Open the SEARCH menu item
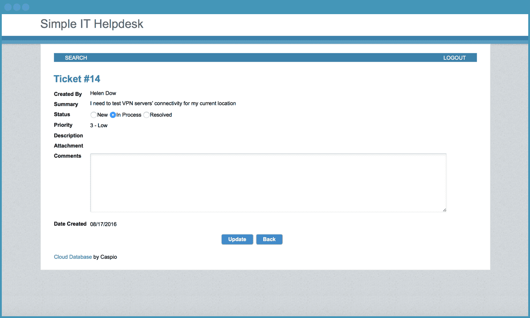 coord(76,58)
